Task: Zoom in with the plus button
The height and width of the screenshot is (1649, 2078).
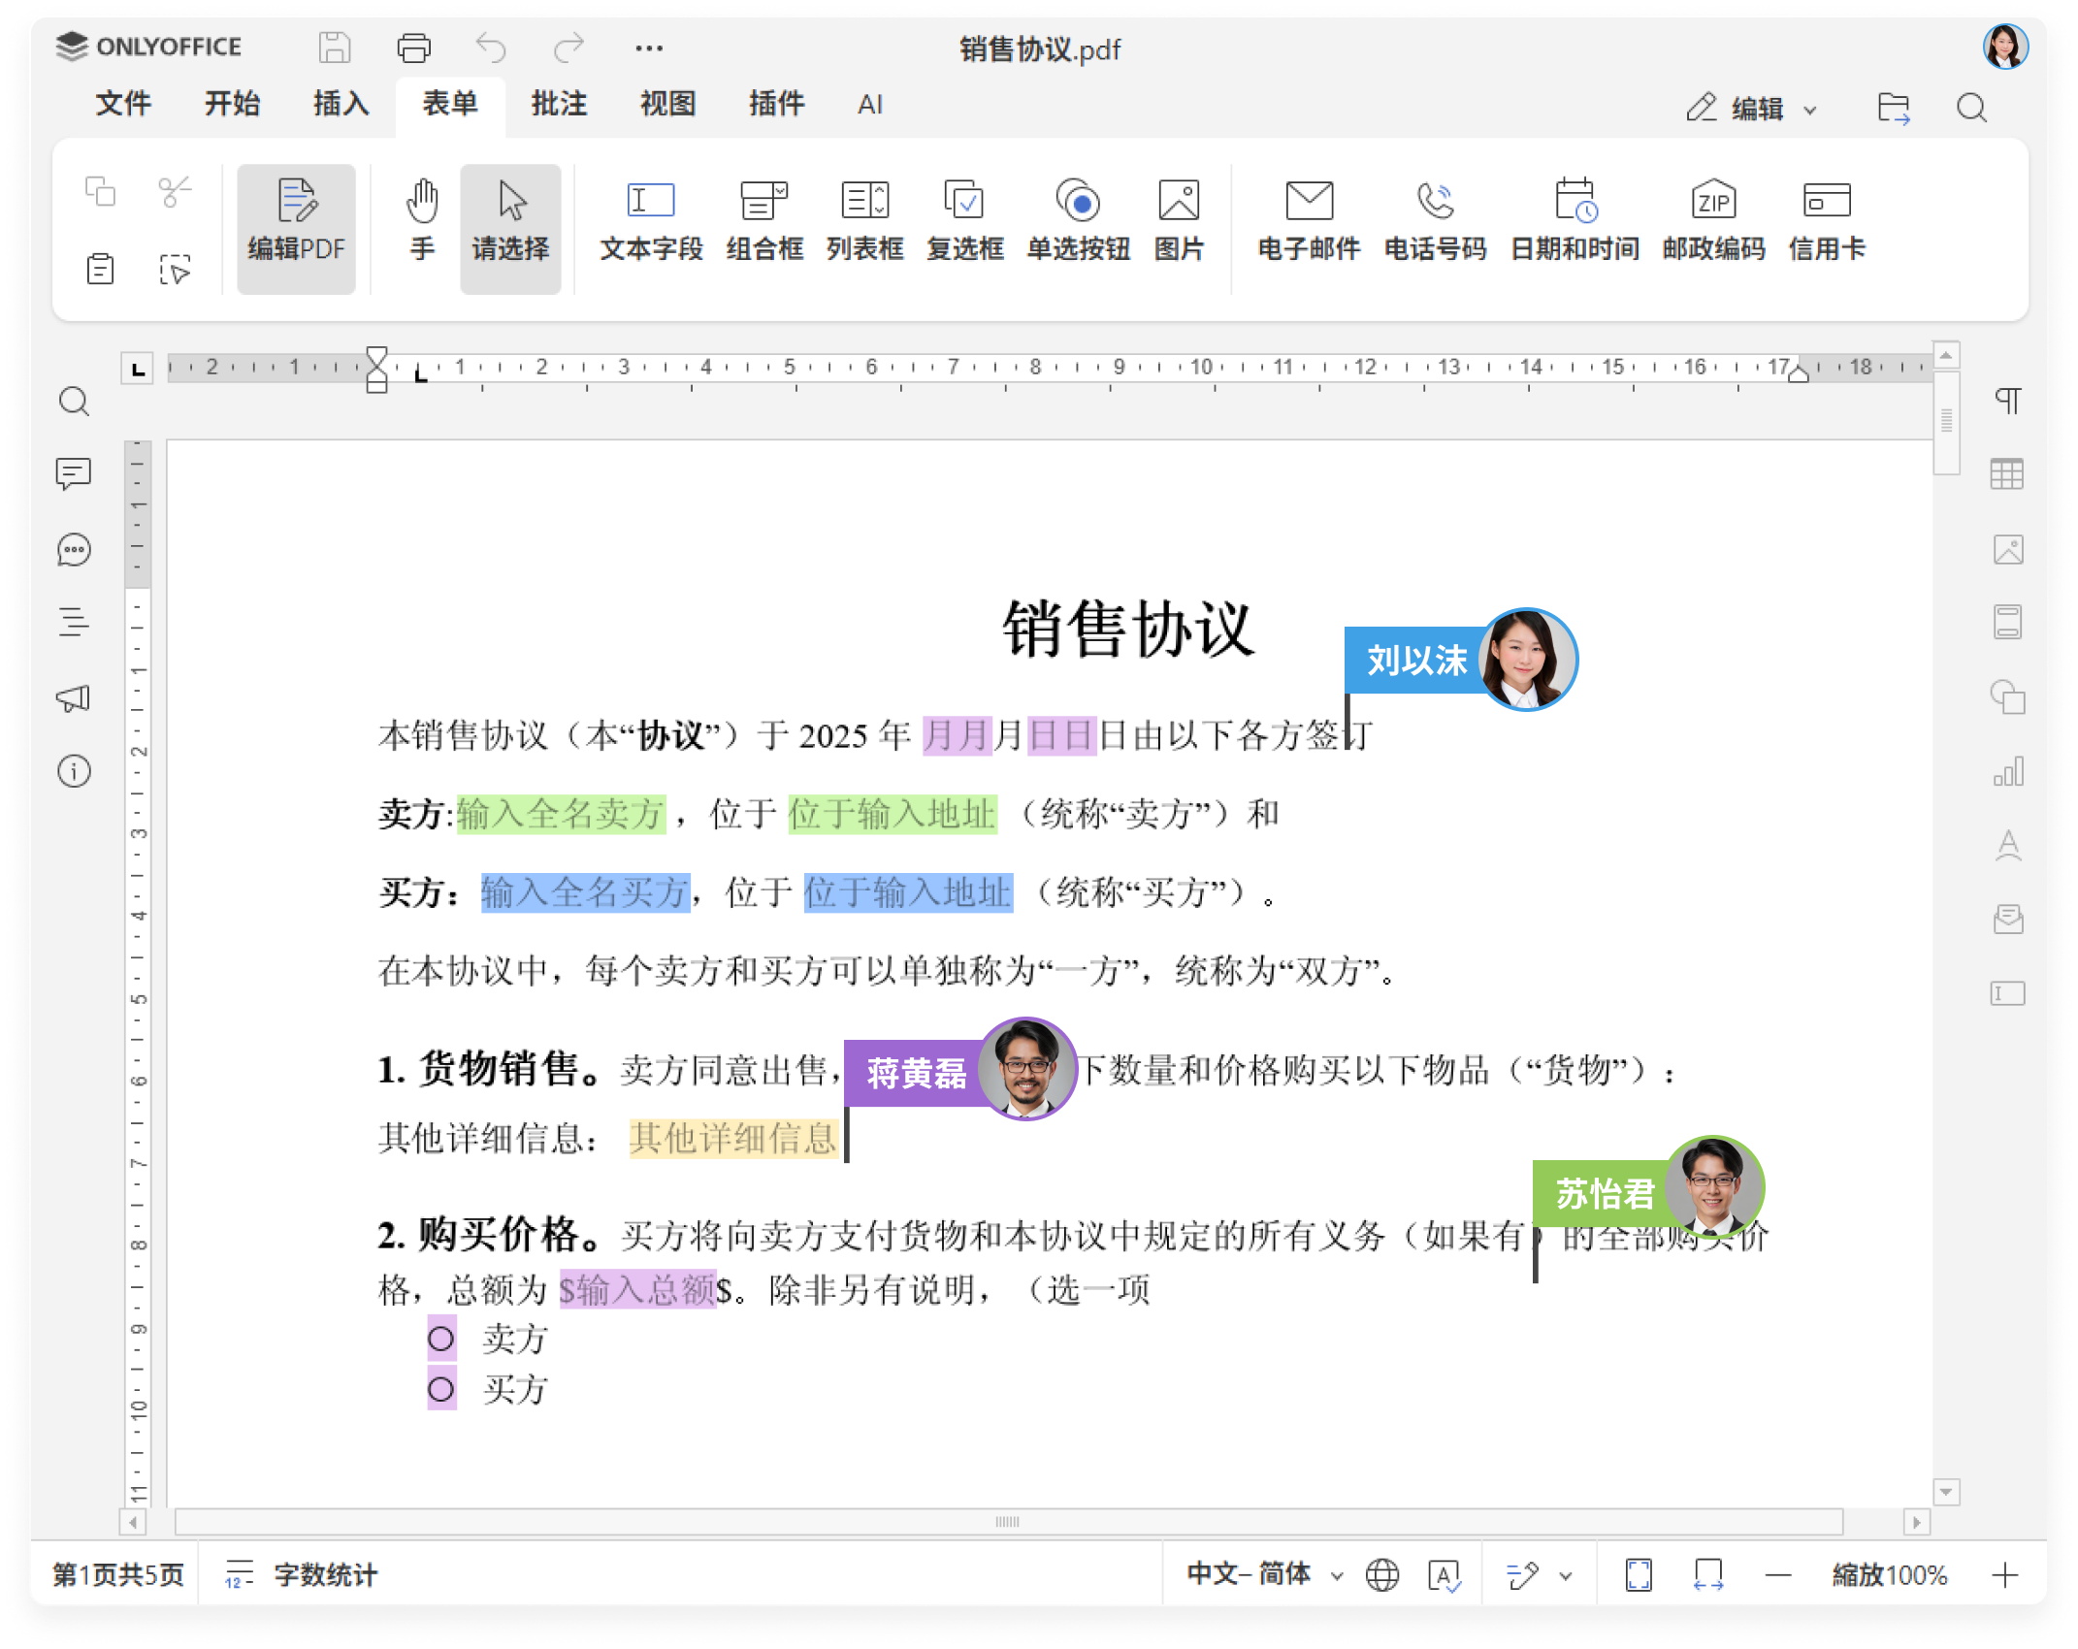Action: pos(2004,1575)
